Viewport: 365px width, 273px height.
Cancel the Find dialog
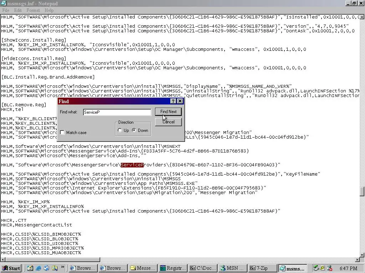click(x=168, y=122)
